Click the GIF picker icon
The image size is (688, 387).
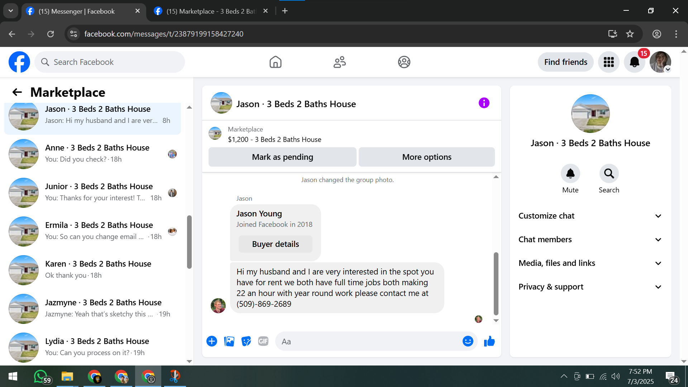click(263, 341)
